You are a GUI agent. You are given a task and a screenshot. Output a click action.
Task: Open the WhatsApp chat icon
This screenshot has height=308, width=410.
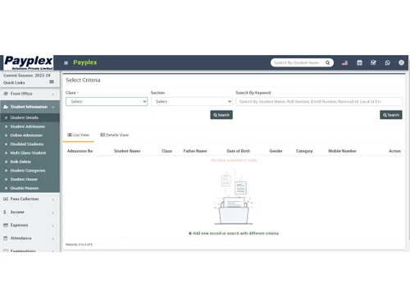(x=387, y=62)
